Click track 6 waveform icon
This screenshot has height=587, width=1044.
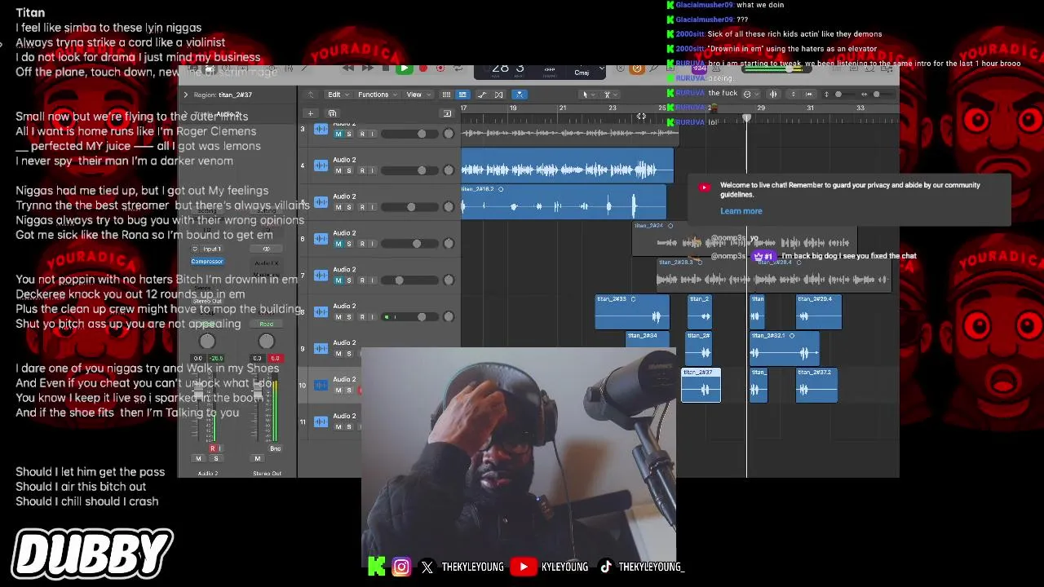(x=321, y=239)
